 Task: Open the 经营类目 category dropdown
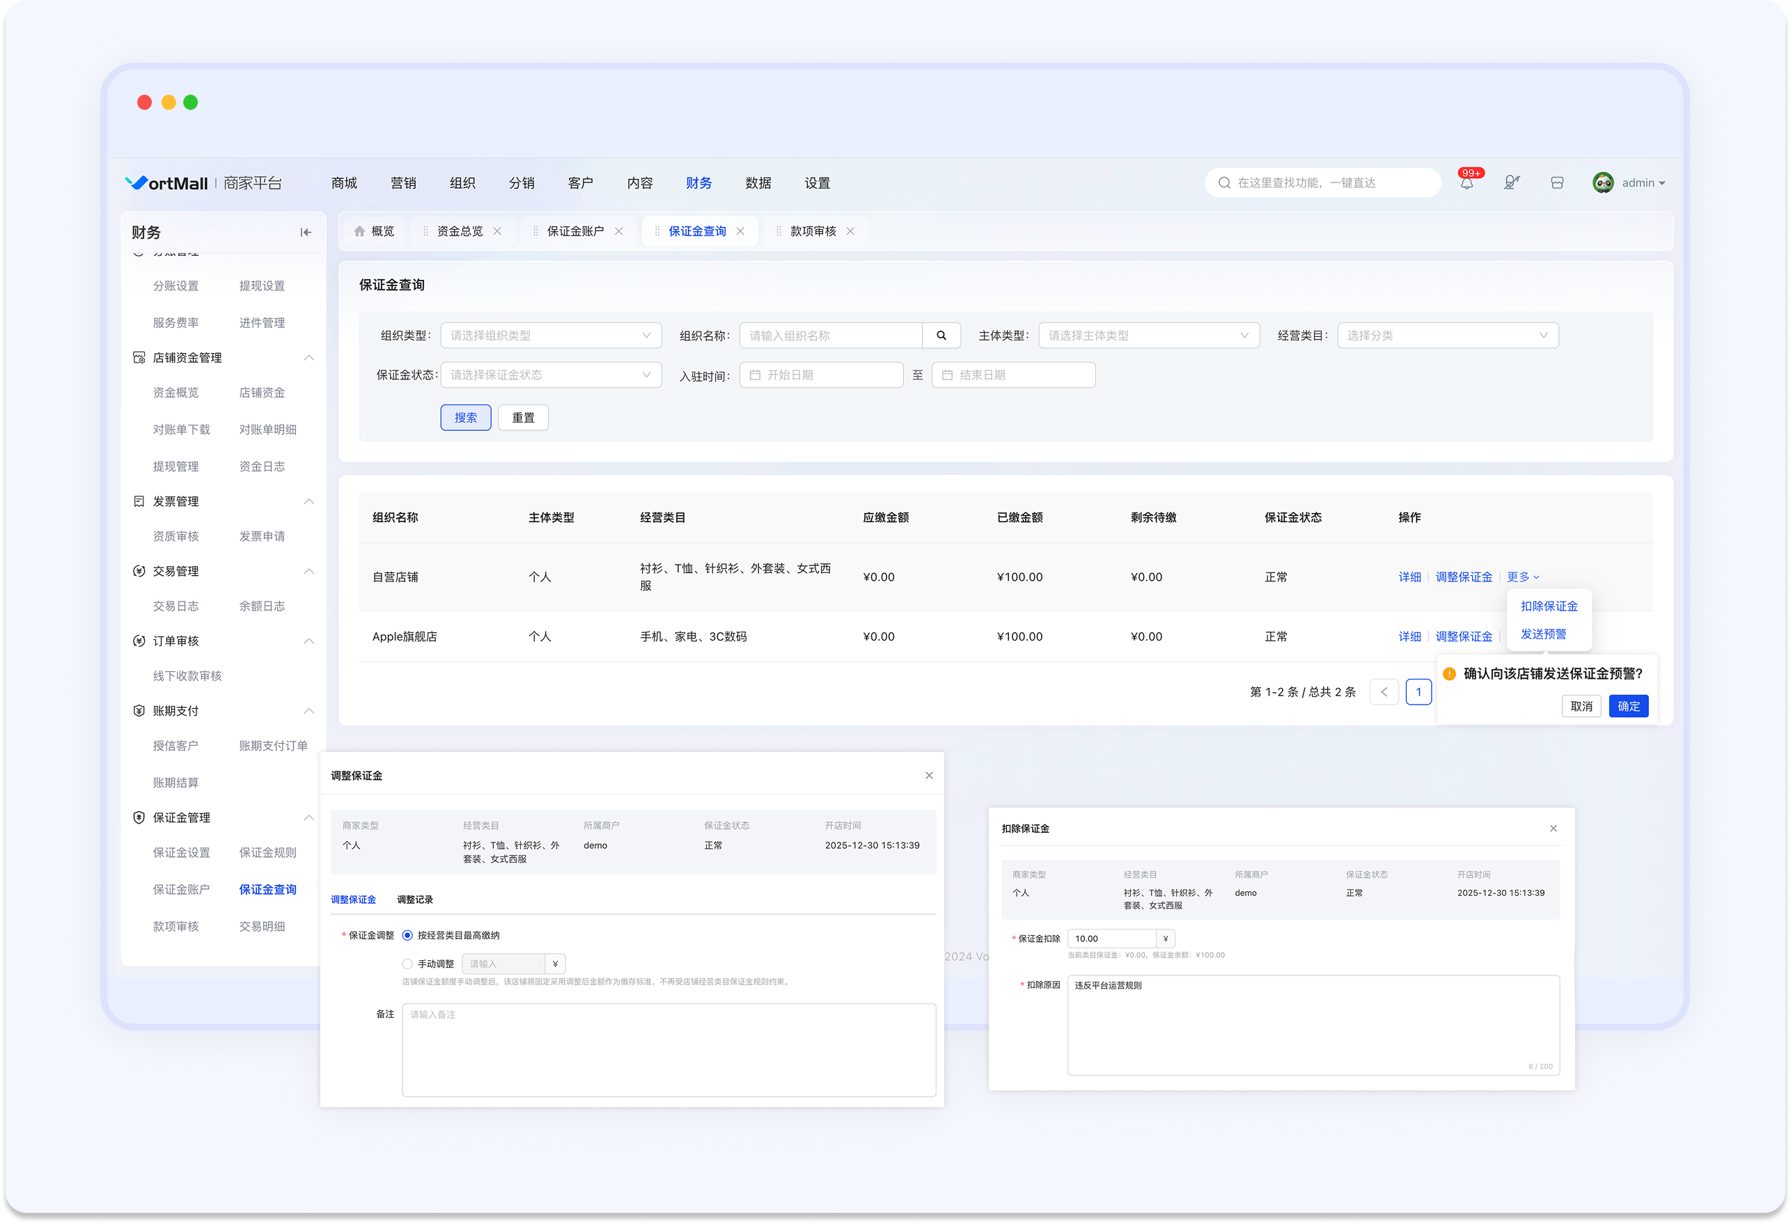1447,336
